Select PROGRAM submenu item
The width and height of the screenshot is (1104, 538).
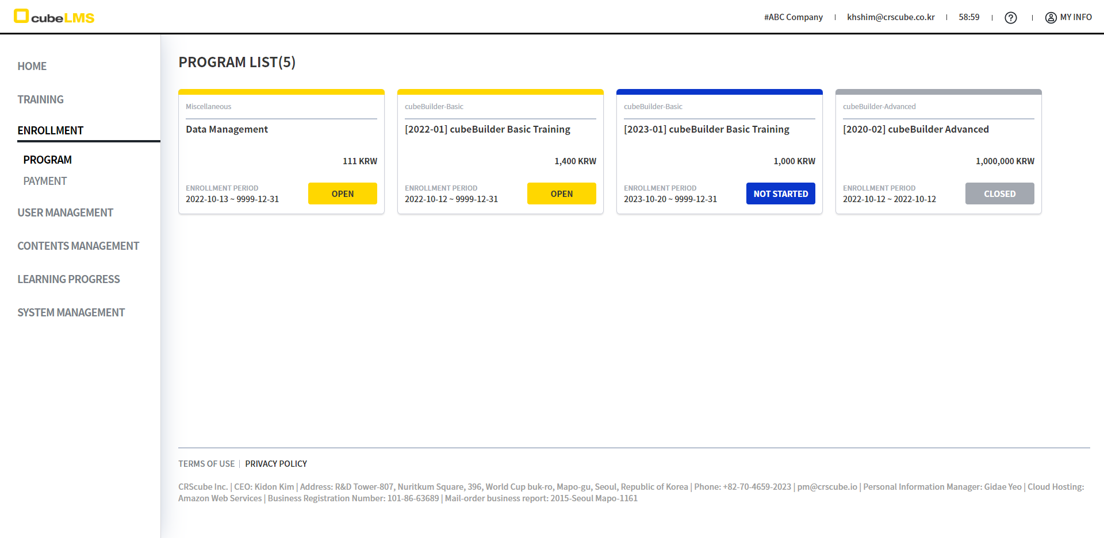click(x=48, y=160)
